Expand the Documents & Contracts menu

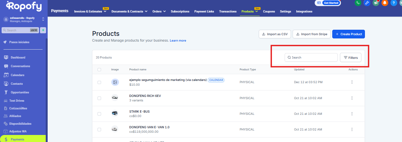pyautogui.click(x=129, y=12)
